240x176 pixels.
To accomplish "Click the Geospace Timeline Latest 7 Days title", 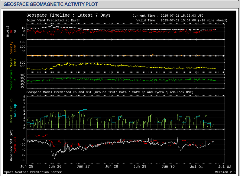I will 68,15.
